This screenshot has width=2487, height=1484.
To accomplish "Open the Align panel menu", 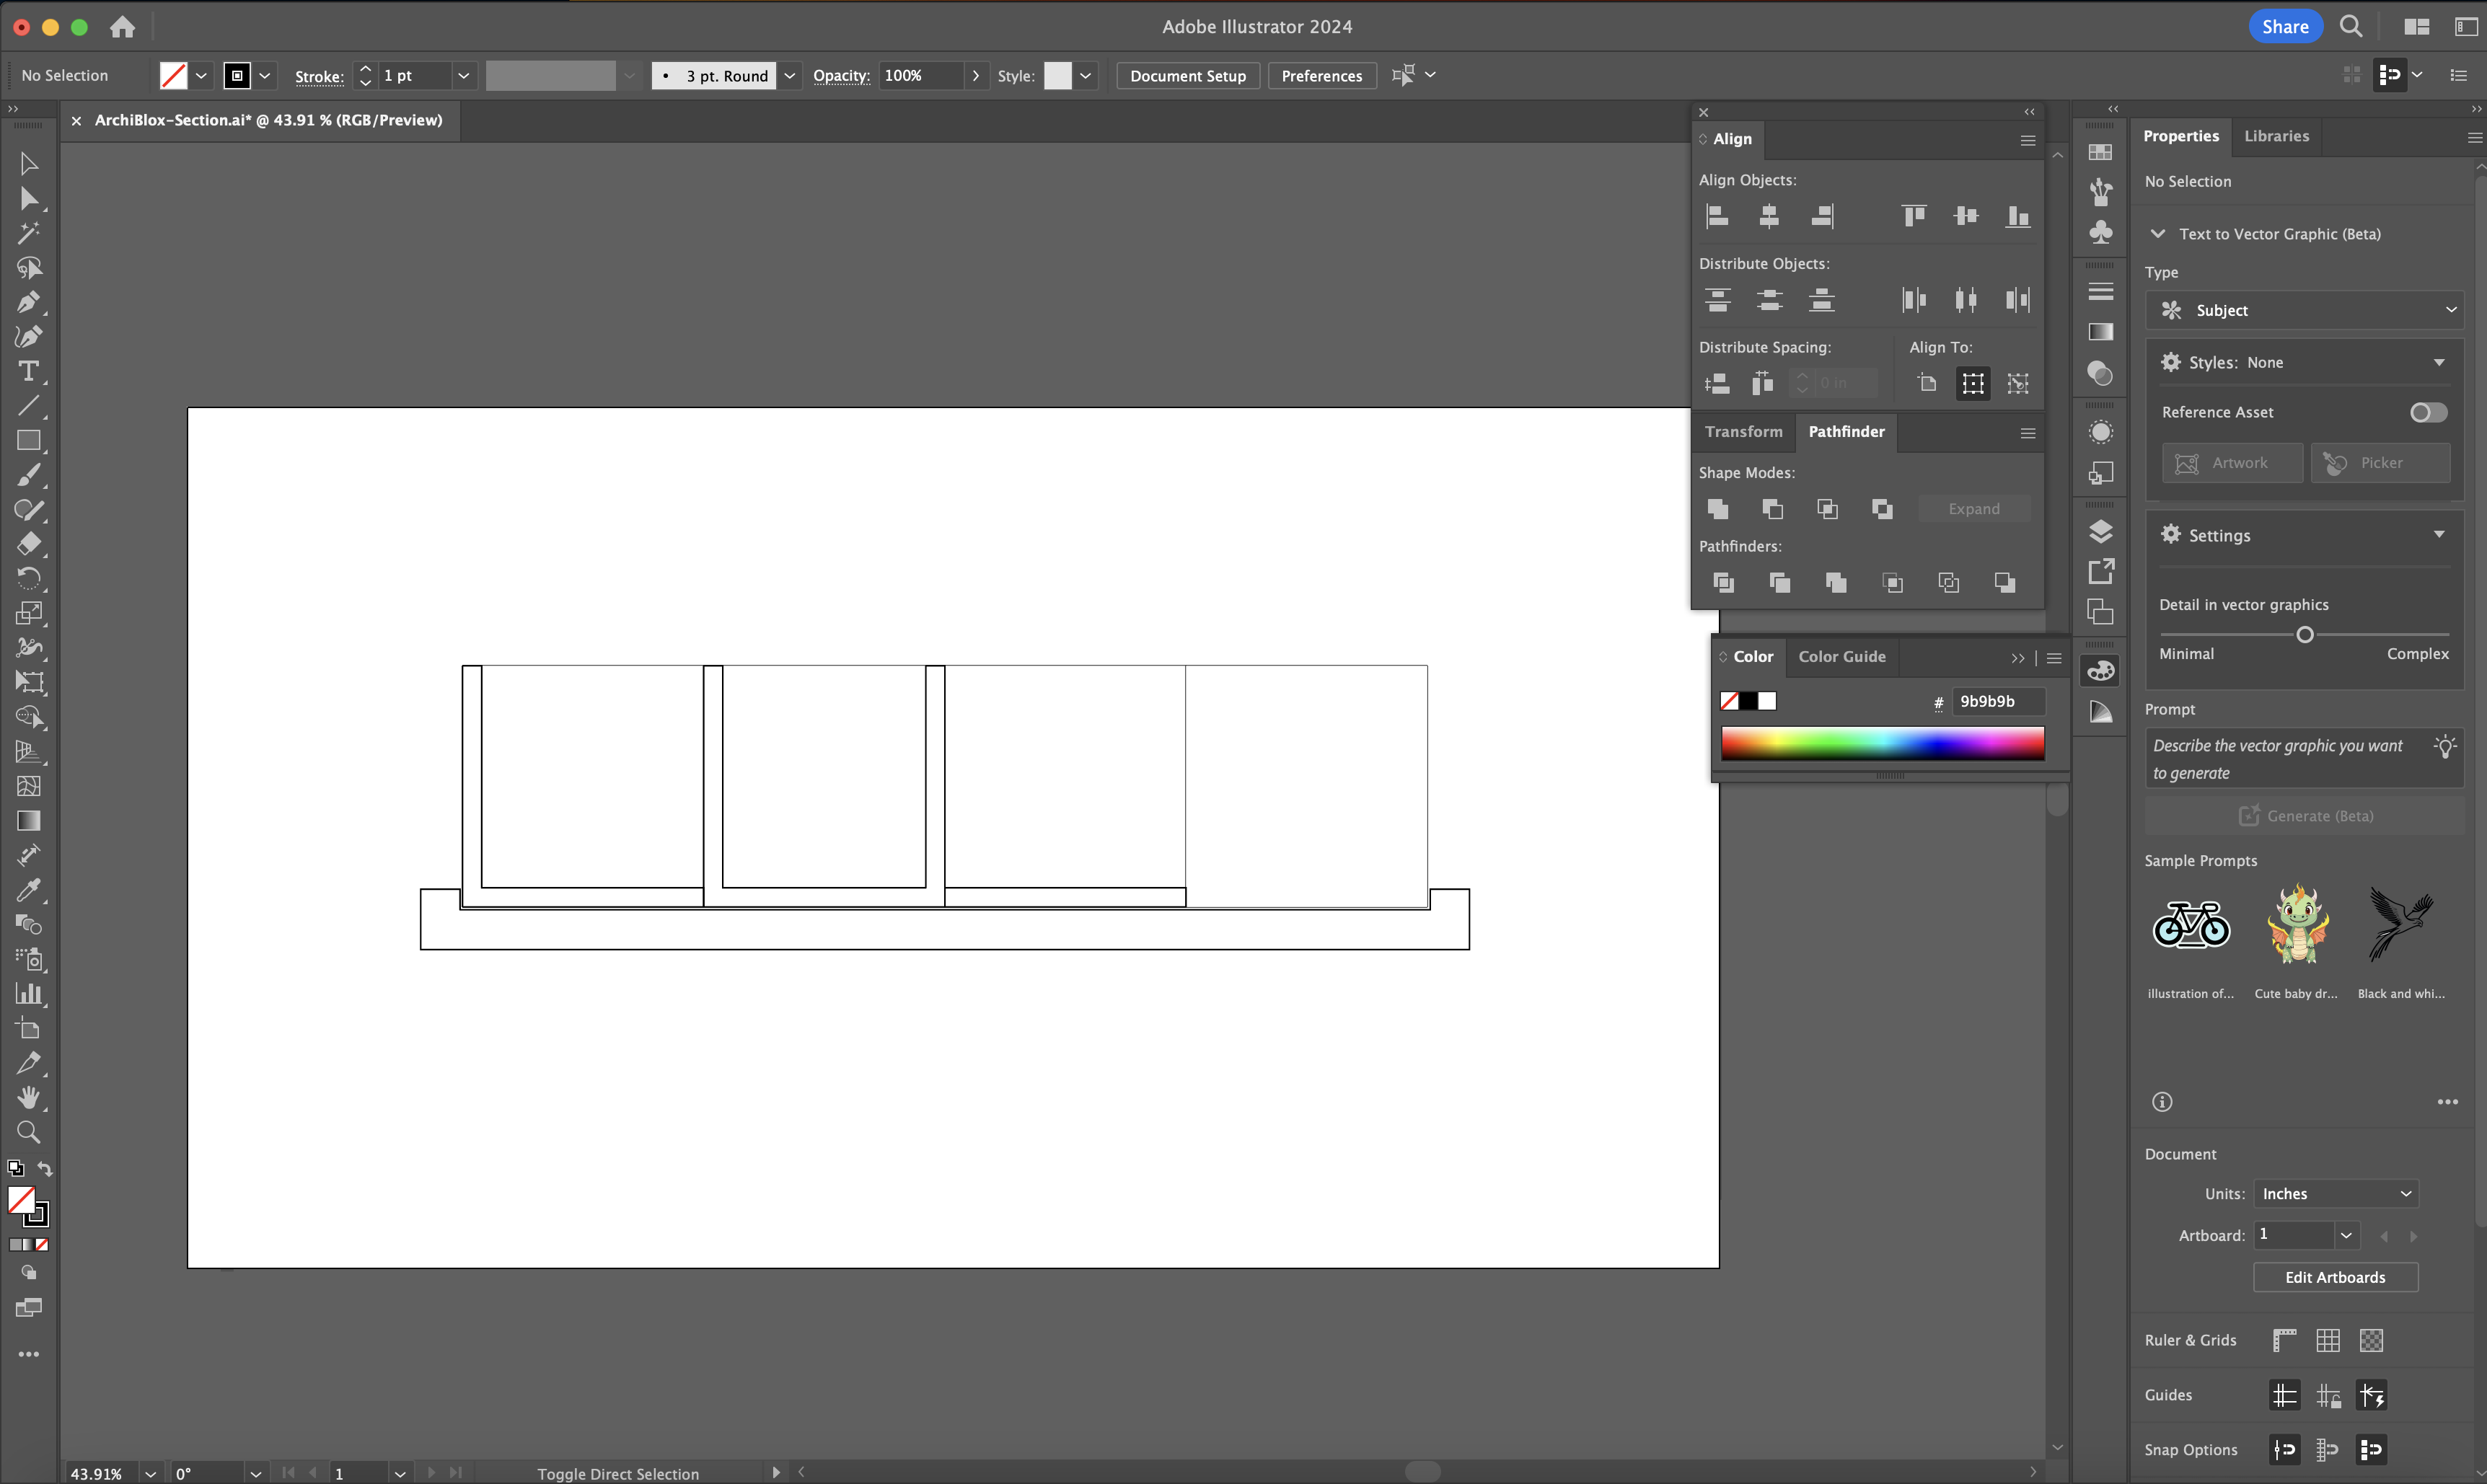I will click(x=2027, y=140).
